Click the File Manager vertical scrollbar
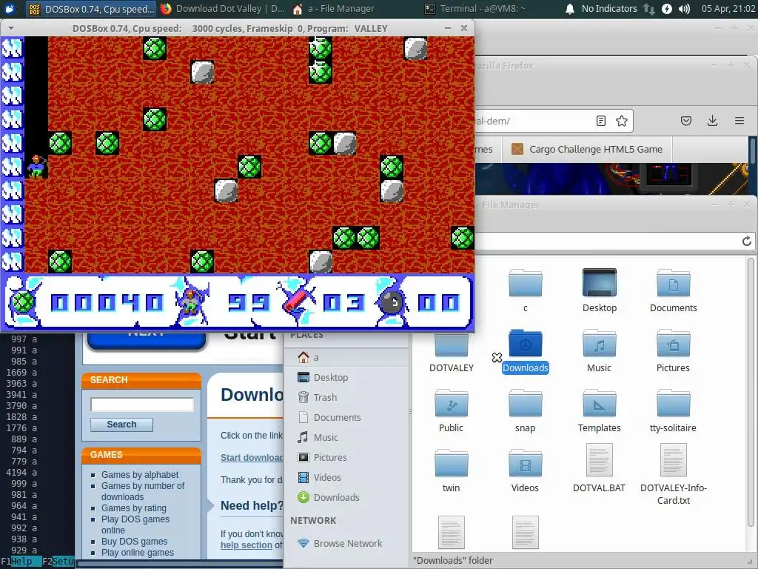758x569 pixels. click(751, 392)
